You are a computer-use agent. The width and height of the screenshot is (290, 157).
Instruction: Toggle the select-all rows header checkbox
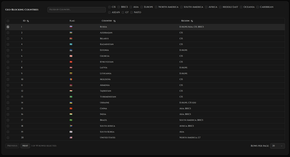8,21
